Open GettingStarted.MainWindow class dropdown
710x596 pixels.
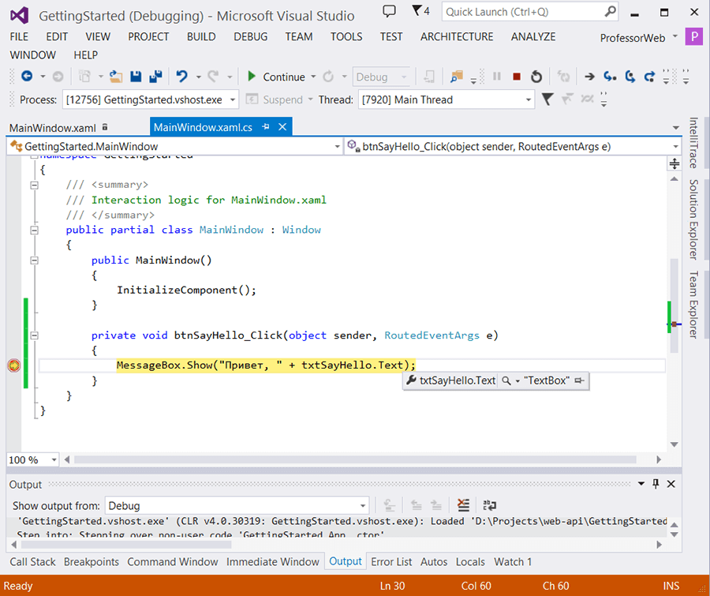(x=175, y=146)
